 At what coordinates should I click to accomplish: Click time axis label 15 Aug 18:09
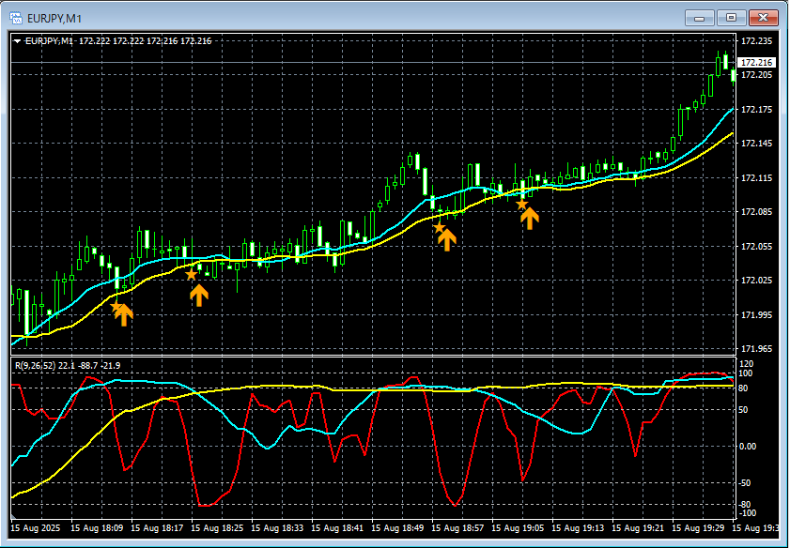pos(97,528)
